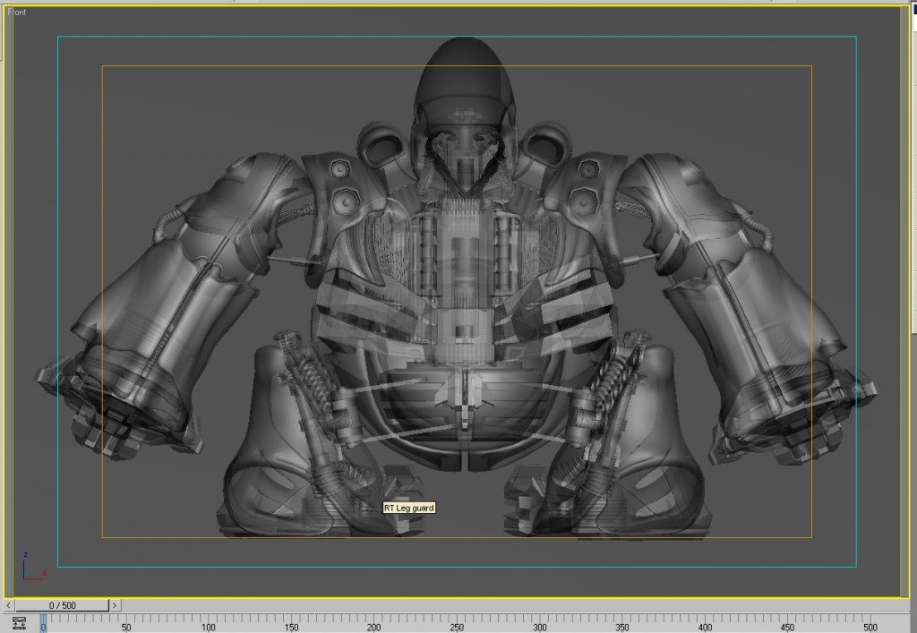The image size is (917, 633).
Task: Pick frame 450 on the track bar
Action: point(788,624)
